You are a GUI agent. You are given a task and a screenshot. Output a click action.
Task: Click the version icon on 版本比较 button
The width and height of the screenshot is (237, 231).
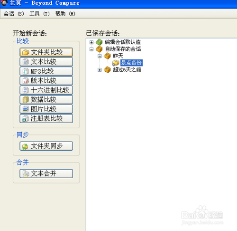tap(26, 81)
